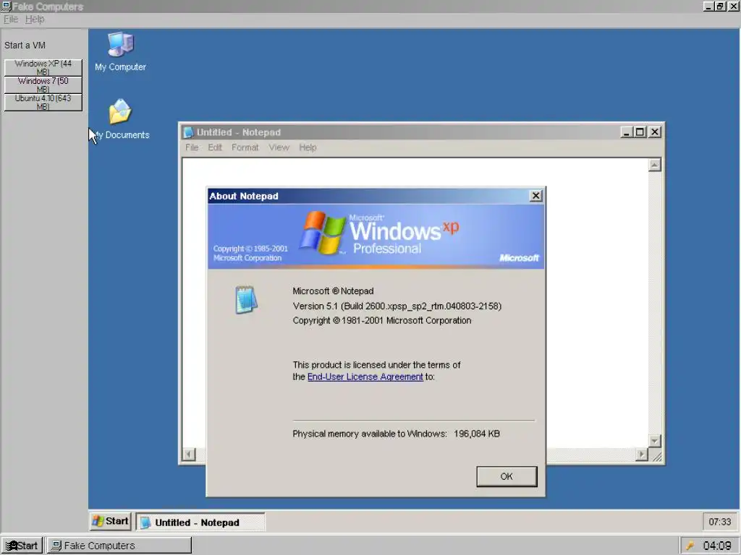Image resolution: width=741 pixels, height=555 pixels.
Task: Click the key icon in outer system tray
Action: (690, 546)
